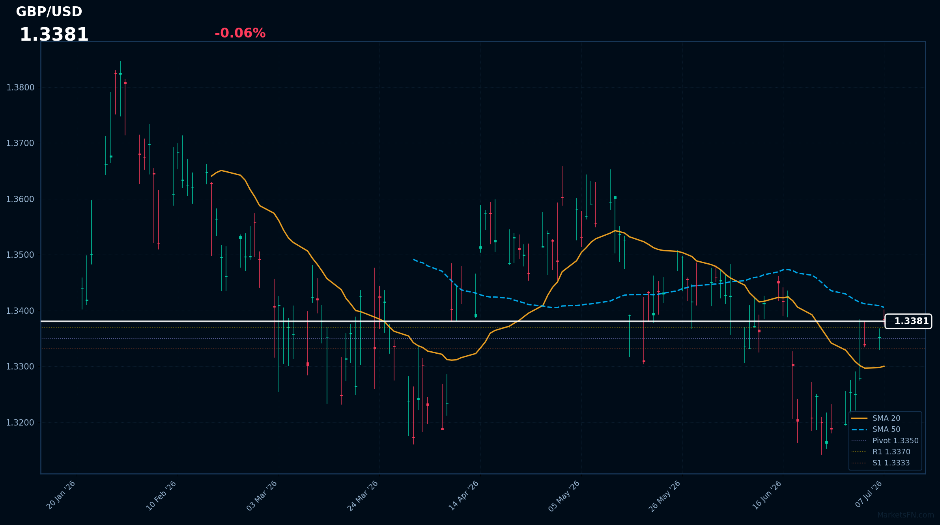Click the 26 May '26 date label
This screenshot has height=525, width=940.
pyautogui.click(x=665, y=496)
